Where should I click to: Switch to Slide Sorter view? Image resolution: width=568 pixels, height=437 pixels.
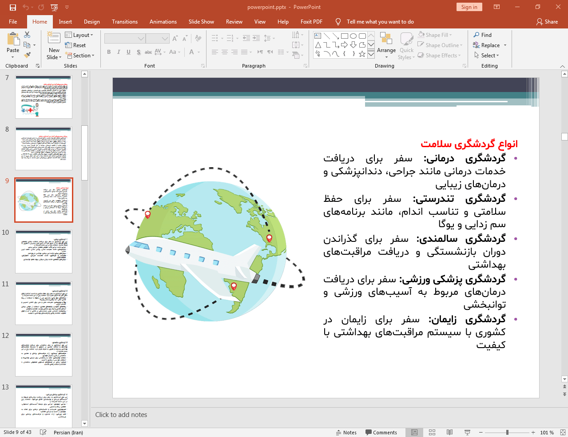click(x=432, y=432)
